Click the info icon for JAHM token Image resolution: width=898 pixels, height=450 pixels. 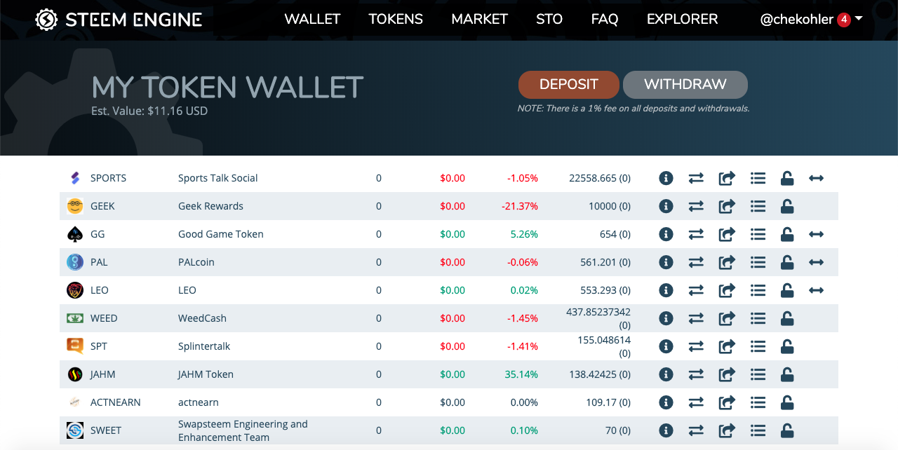point(666,374)
